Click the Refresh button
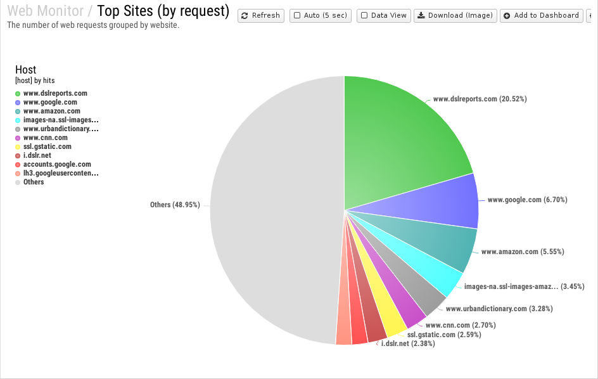Screen dimensions: 598x379 261,16
